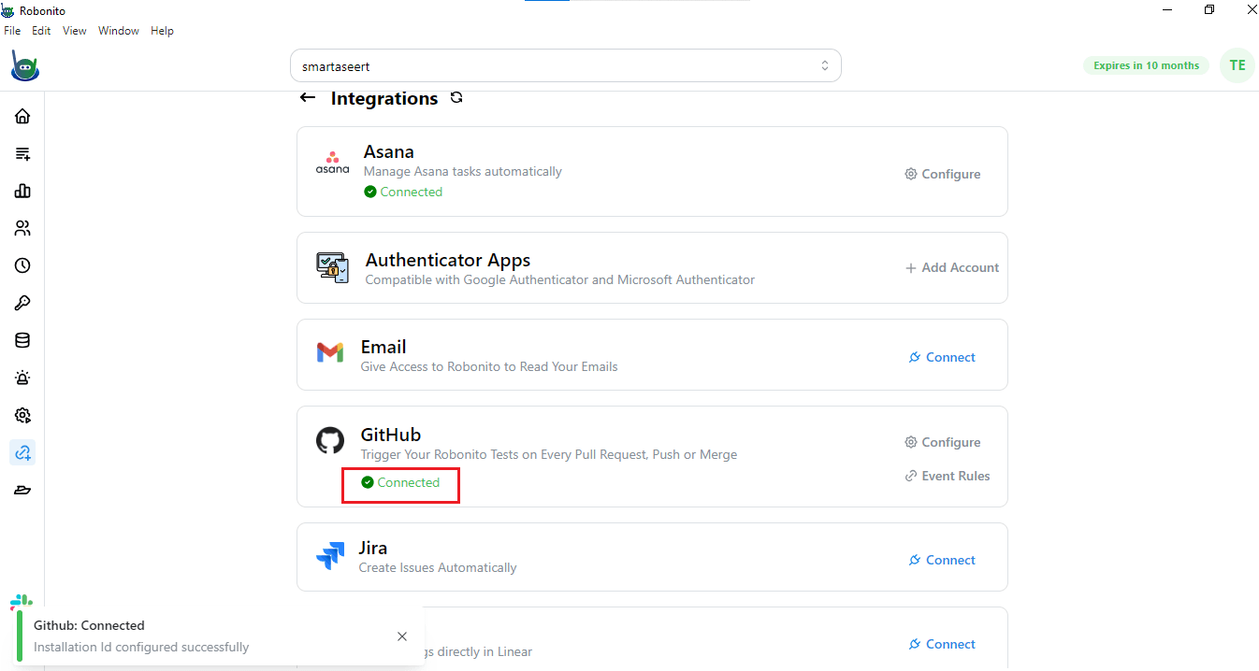The height and width of the screenshot is (671, 1259).
Task: Open the team members icon in sidebar
Action: point(22,228)
